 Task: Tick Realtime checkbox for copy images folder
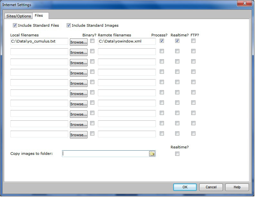point(177,154)
